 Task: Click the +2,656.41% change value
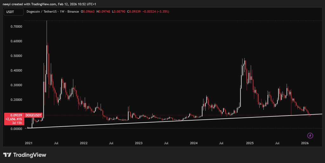(14, 119)
